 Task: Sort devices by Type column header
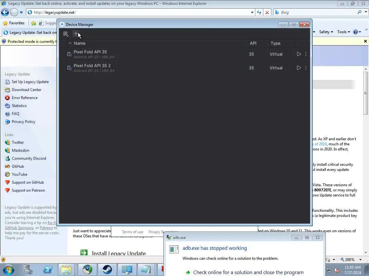[x=275, y=43]
